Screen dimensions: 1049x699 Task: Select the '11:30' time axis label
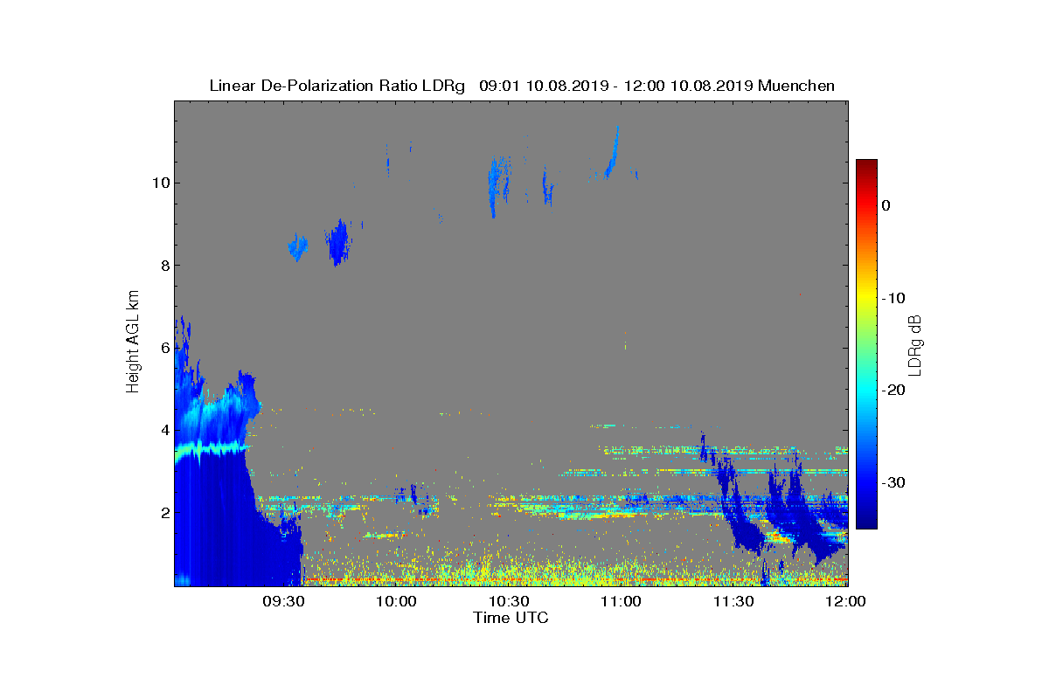(734, 601)
